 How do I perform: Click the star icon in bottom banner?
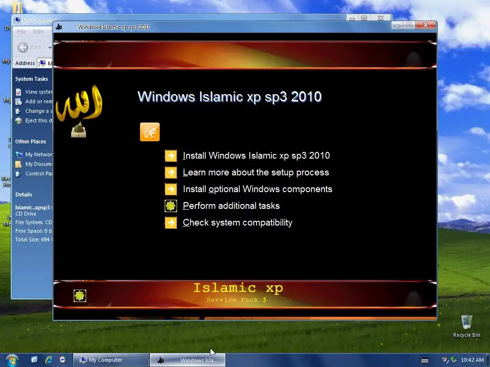pos(80,295)
